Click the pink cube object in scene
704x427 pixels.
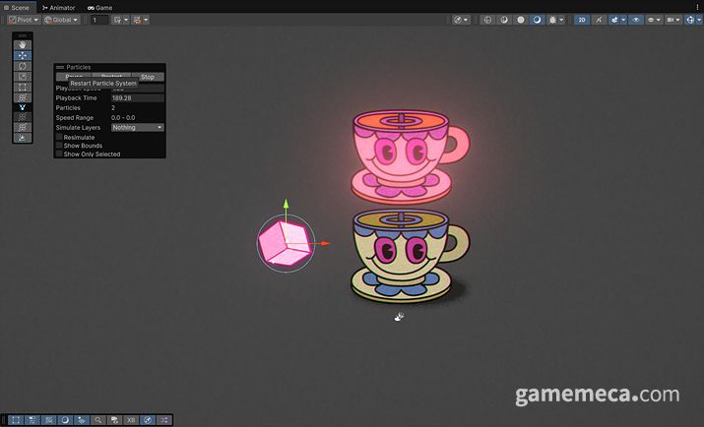pos(284,244)
